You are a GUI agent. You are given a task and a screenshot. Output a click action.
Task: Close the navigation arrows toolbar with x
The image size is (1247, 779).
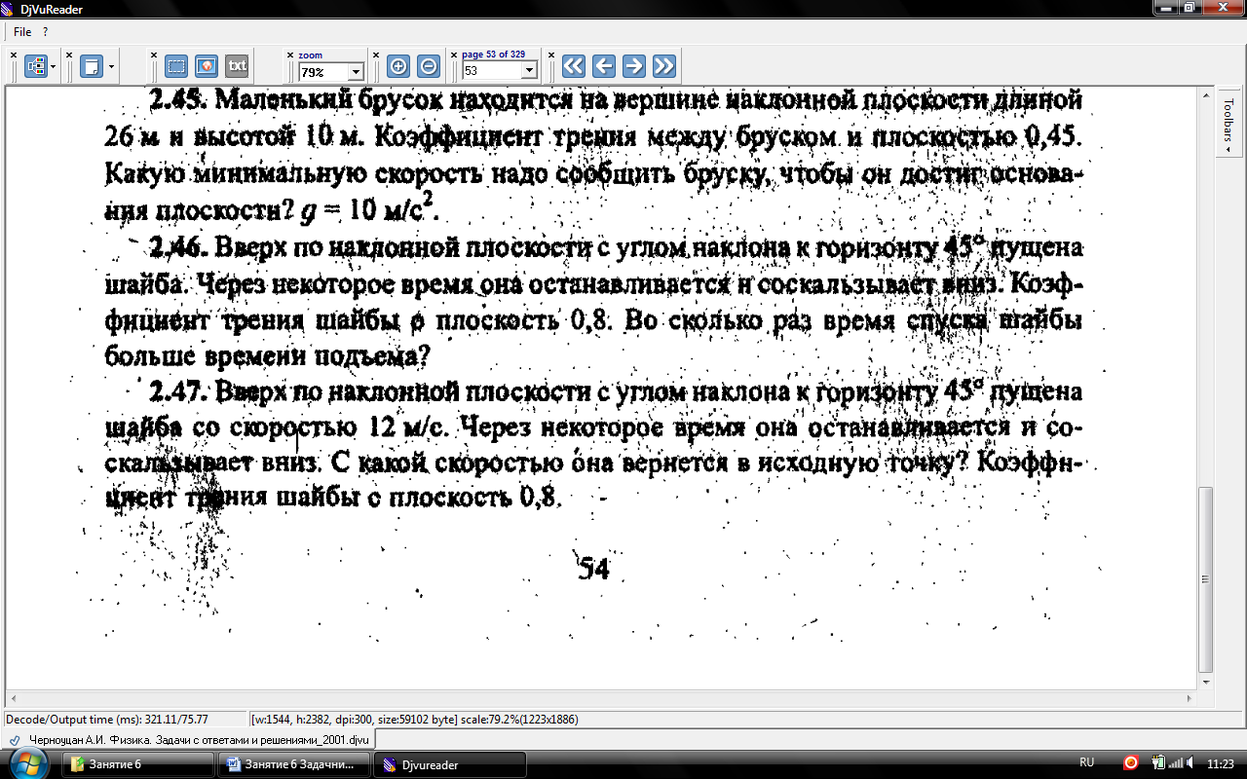pos(551,56)
